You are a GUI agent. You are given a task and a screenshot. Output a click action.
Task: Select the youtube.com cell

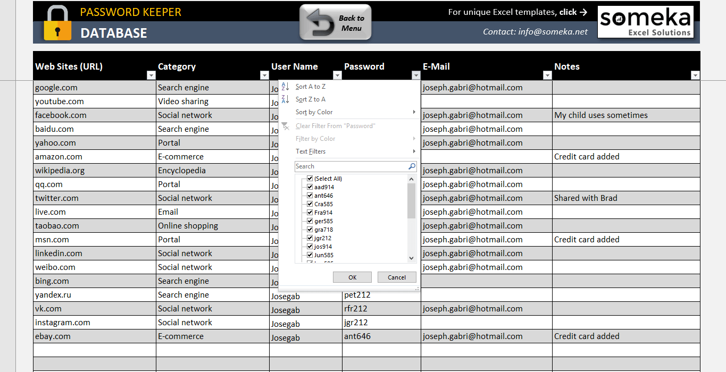(x=95, y=102)
